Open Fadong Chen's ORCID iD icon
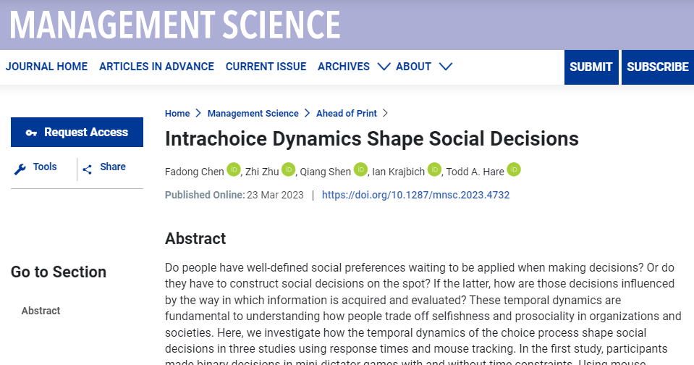Viewport: 694px width, 365px height. (234, 169)
